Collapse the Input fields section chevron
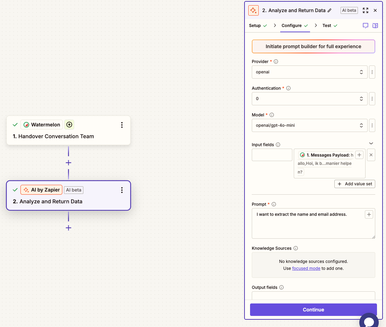Image resolution: width=386 pixels, height=327 pixels. (371, 143)
